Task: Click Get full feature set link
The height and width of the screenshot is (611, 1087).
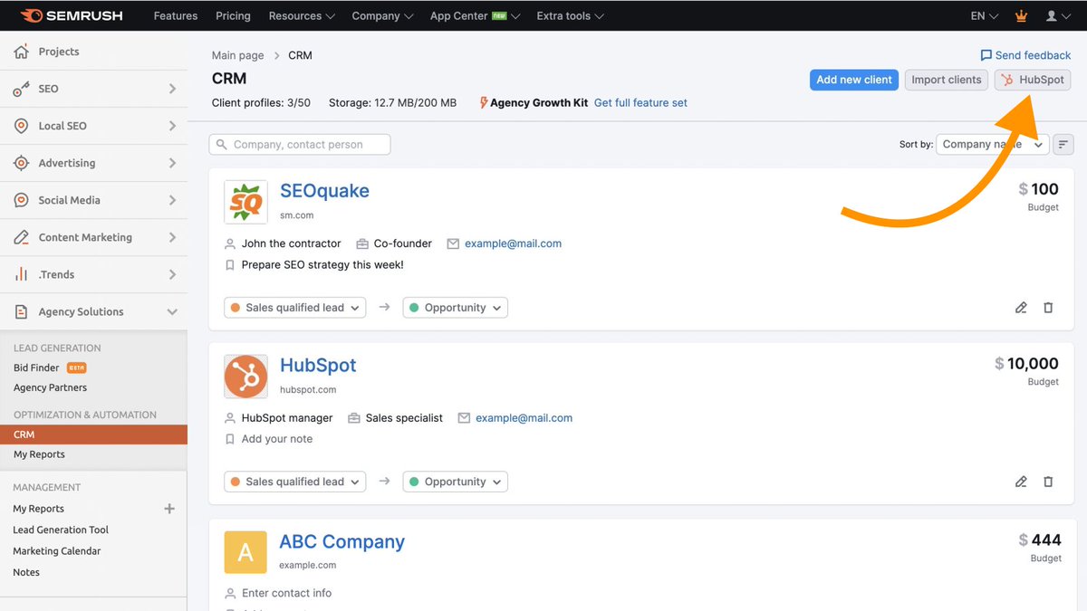Action: coord(640,103)
